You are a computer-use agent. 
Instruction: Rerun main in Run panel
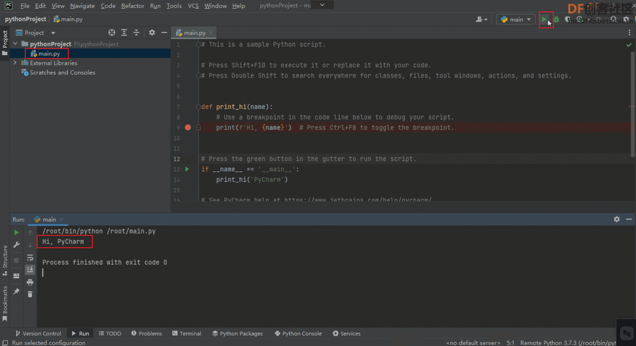point(16,232)
